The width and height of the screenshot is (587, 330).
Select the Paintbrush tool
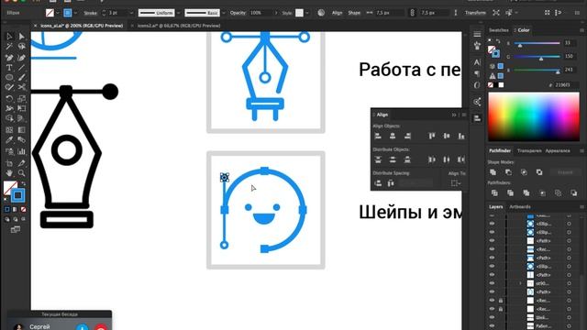[x=22, y=77]
